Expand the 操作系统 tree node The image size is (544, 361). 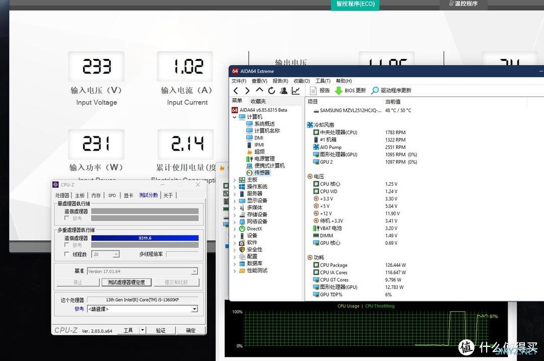pos(235,187)
